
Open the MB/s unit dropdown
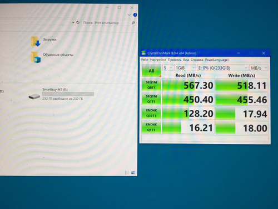(259, 68)
